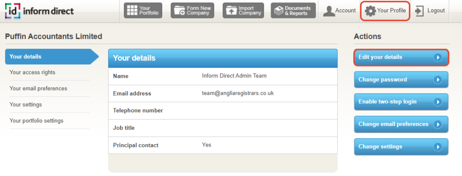Screen dimensions: 462x176
Task: Click the Change password button
Action: pyautogui.click(x=401, y=80)
